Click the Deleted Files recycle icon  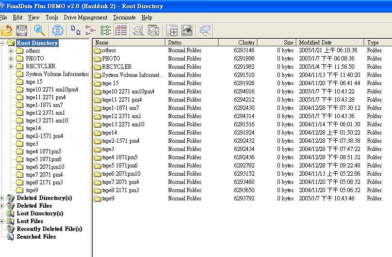[x=11, y=206]
